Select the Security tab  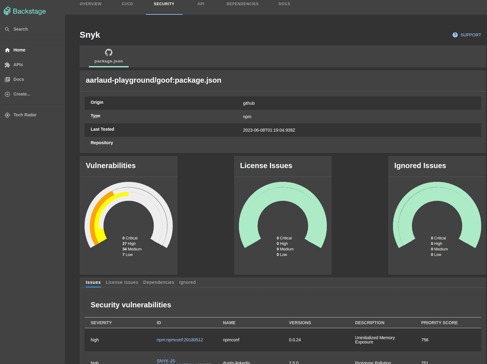pos(164,4)
